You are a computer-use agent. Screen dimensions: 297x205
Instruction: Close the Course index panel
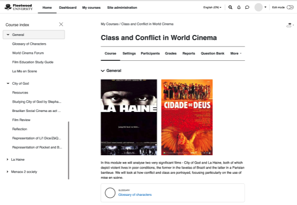point(61,24)
